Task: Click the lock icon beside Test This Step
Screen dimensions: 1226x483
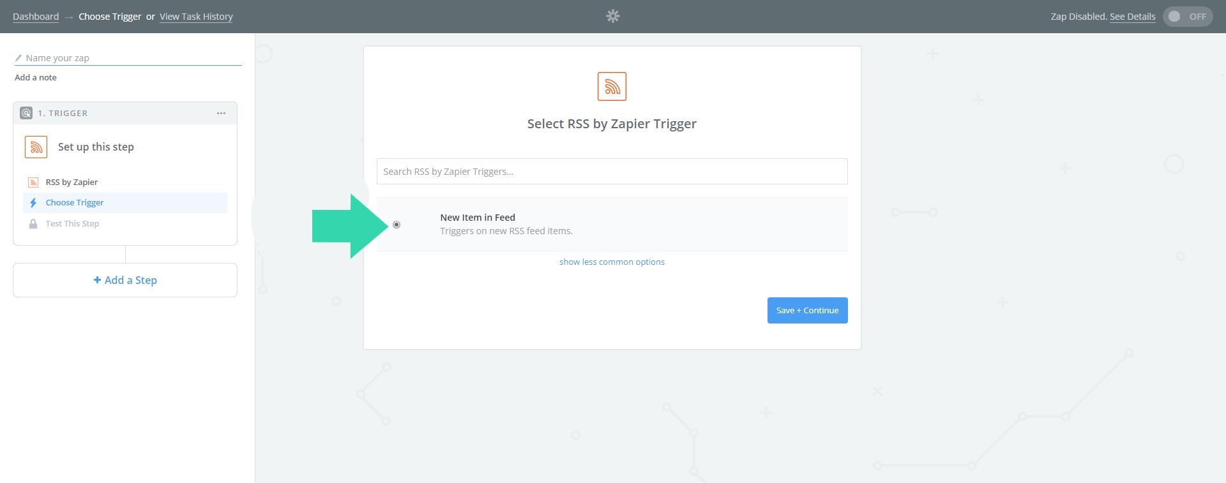Action: [33, 224]
